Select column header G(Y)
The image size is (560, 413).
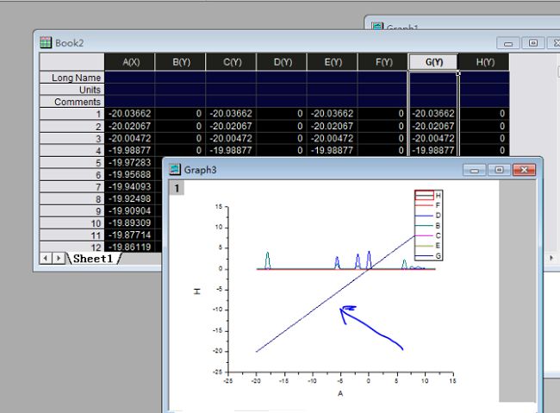click(x=433, y=62)
